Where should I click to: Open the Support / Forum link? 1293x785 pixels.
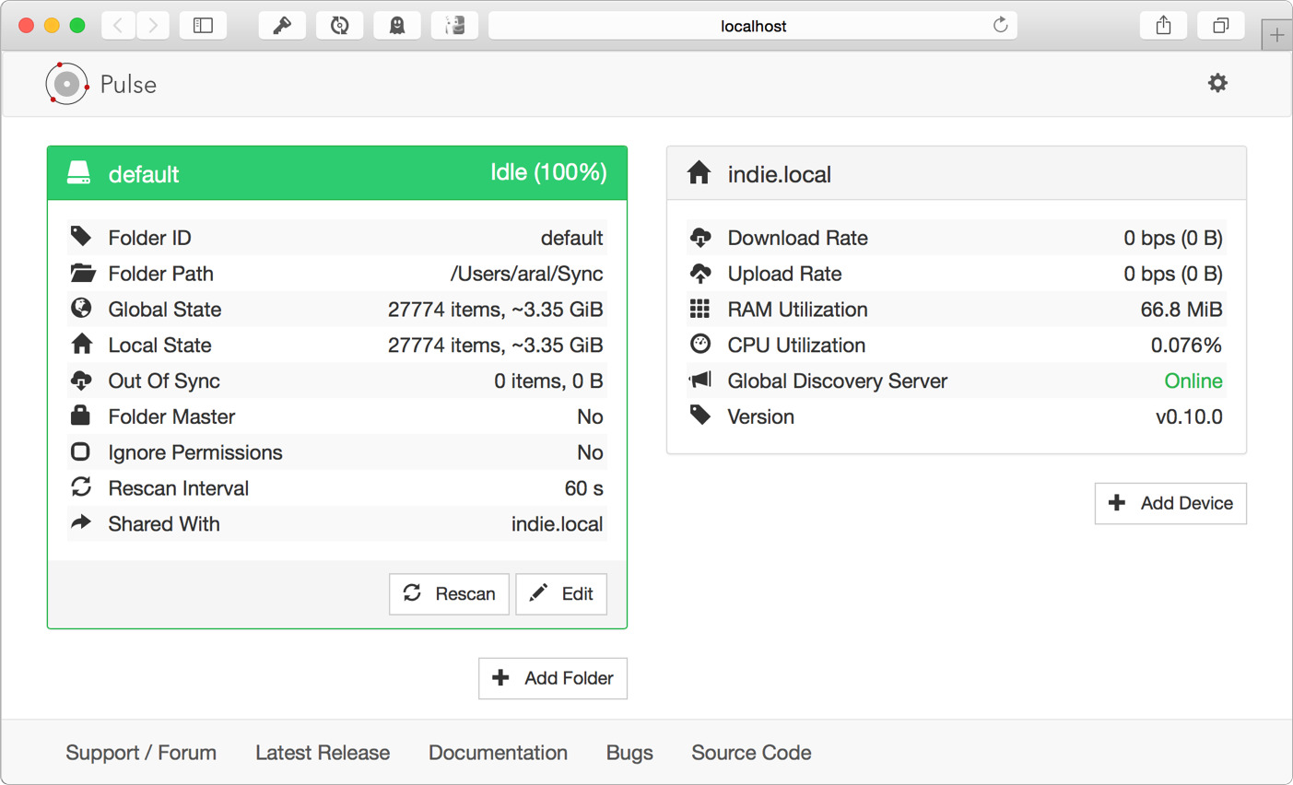[x=141, y=753]
